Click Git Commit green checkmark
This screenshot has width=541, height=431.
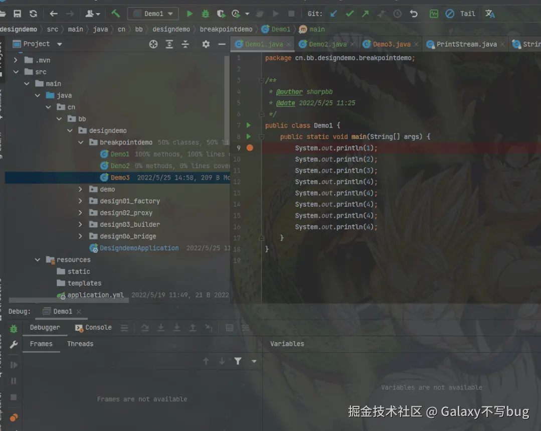click(349, 14)
